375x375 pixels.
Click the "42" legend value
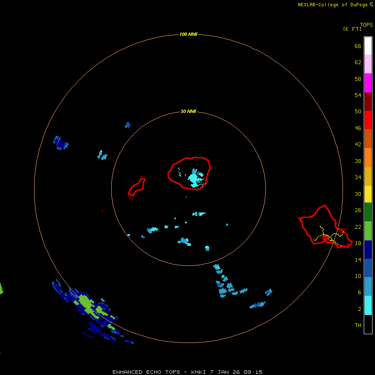pyautogui.click(x=358, y=144)
